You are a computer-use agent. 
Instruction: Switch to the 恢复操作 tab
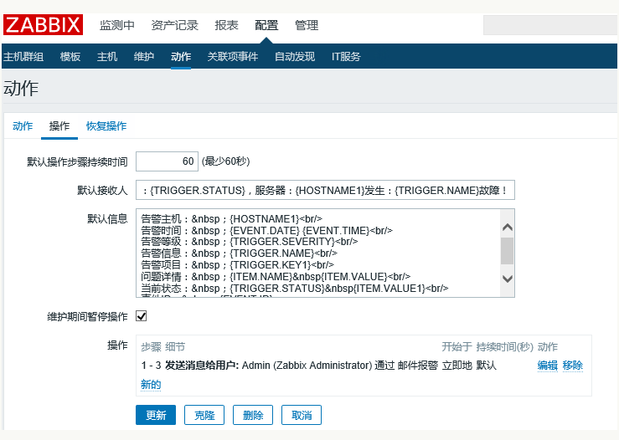(106, 126)
